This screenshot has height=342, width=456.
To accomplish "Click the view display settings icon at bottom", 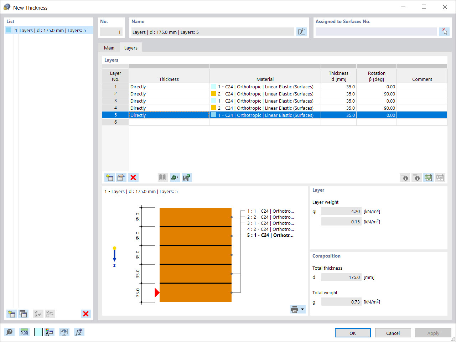I will 64,332.
